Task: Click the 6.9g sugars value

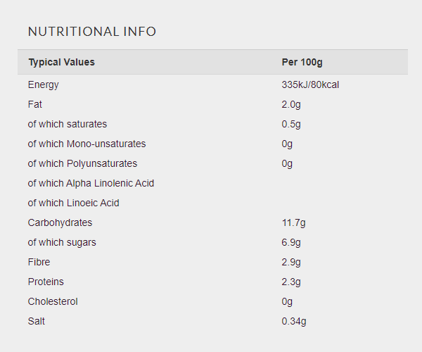Action: pyautogui.click(x=291, y=242)
